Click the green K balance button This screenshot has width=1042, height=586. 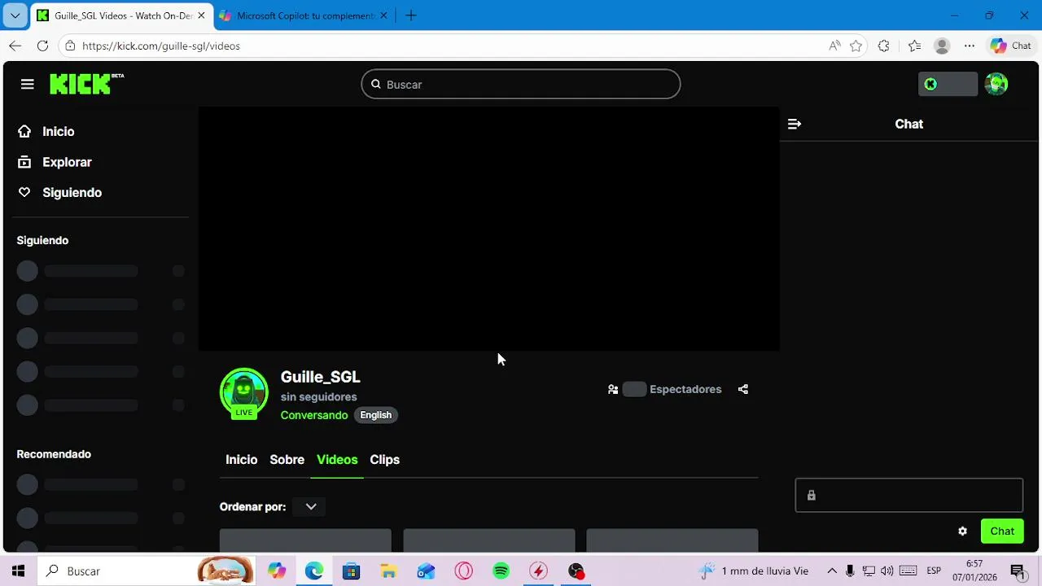coord(948,84)
